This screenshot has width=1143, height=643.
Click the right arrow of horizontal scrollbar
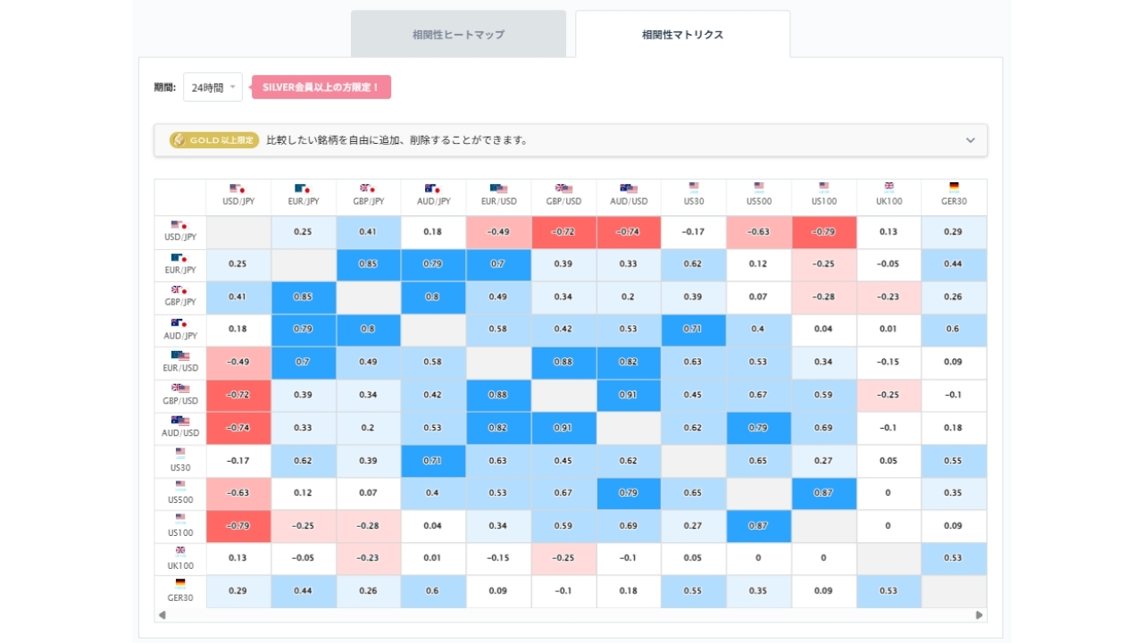(980, 615)
